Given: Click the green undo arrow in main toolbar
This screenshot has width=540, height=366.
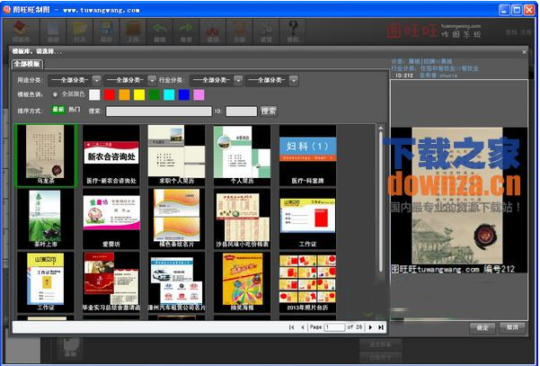Looking at the screenshot, I should point(160,31).
